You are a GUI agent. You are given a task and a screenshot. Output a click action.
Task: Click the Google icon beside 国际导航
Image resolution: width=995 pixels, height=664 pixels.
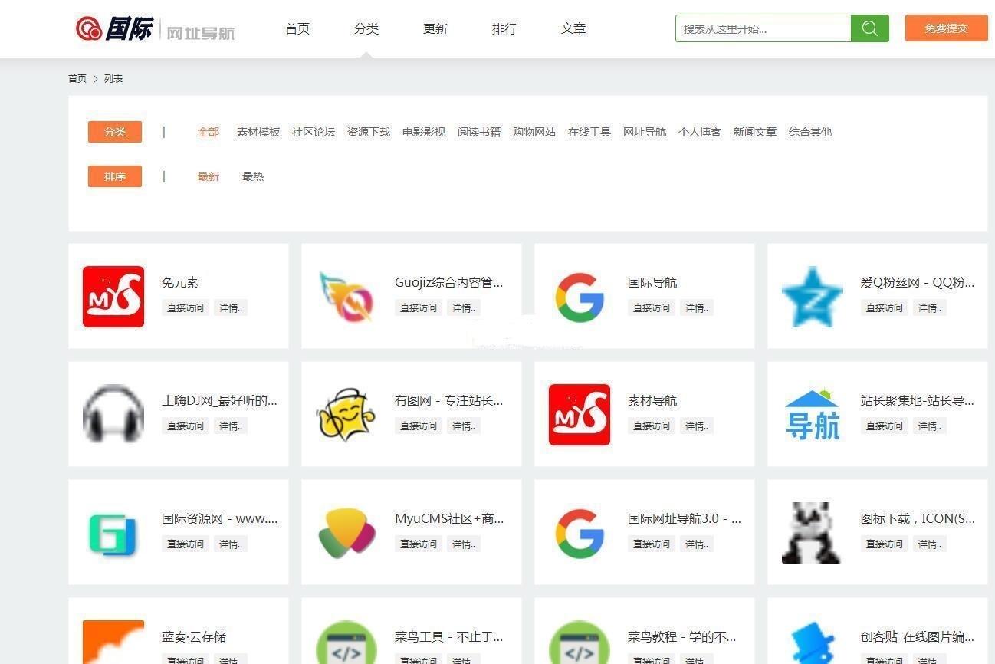coord(579,296)
